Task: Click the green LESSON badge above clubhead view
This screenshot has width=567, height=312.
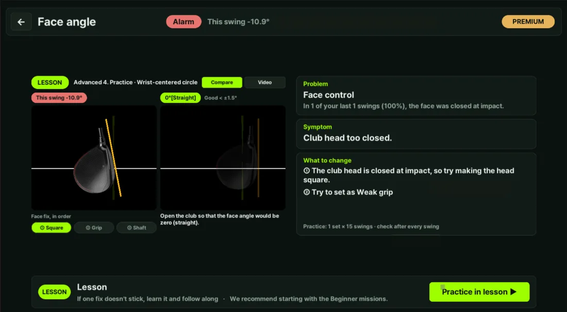Action: pos(50,82)
